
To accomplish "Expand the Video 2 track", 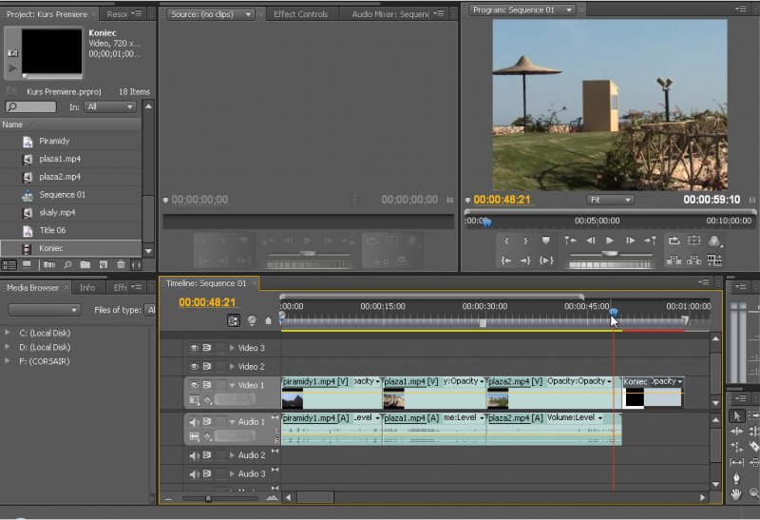I will pos(232,366).
